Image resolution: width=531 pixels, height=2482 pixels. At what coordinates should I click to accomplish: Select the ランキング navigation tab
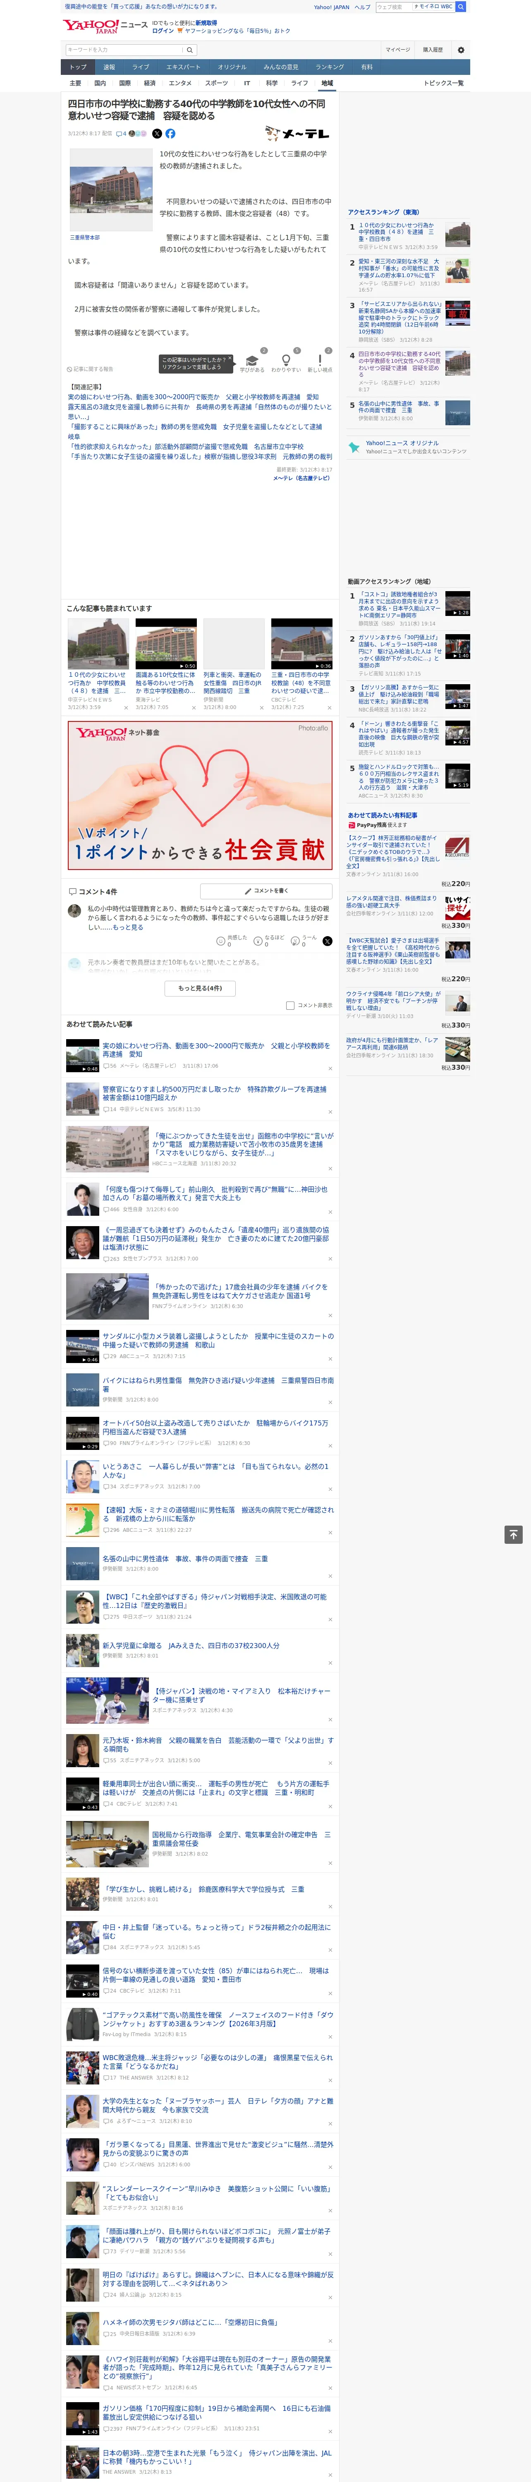[330, 67]
